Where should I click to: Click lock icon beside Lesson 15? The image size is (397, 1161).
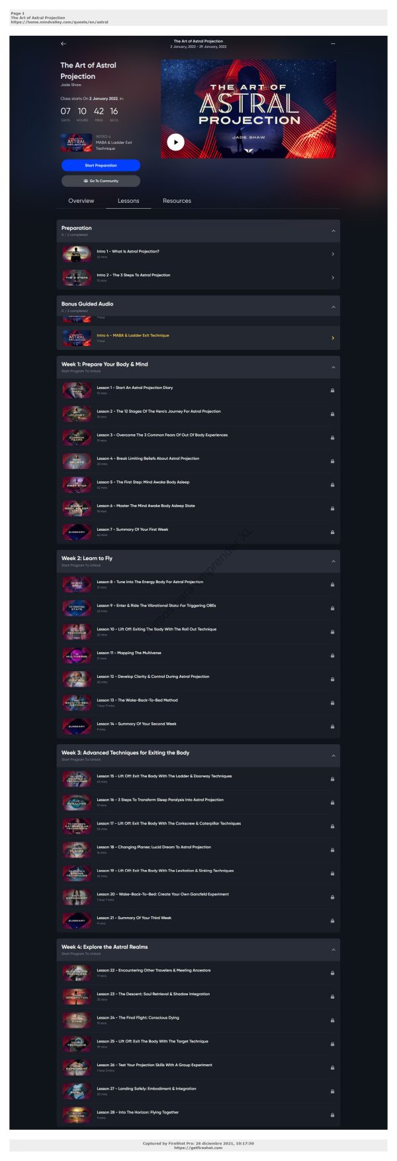coord(332,779)
